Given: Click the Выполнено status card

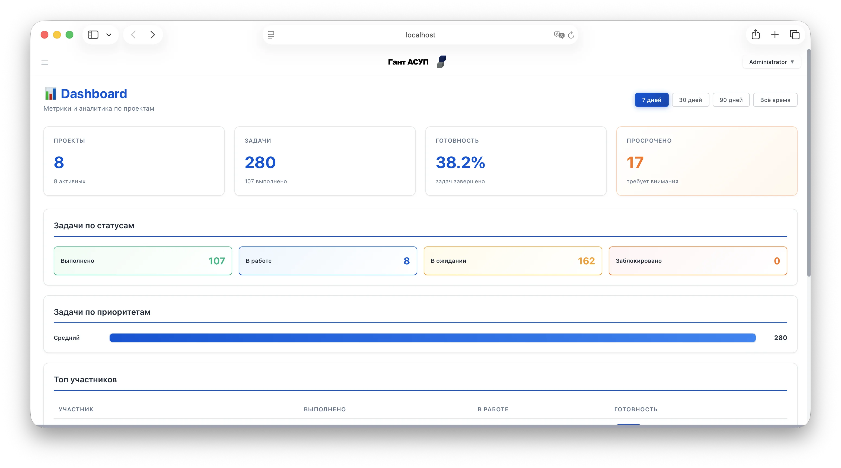Looking at the screenshot, I should pos(143,261).
